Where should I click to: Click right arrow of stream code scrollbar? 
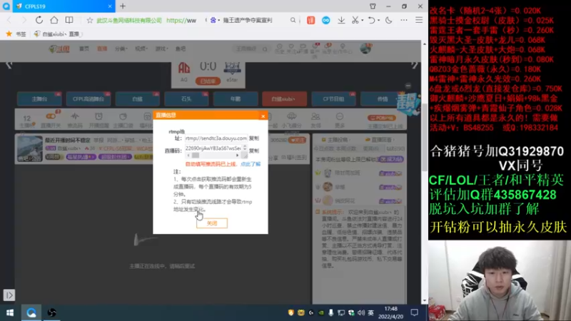238,156
